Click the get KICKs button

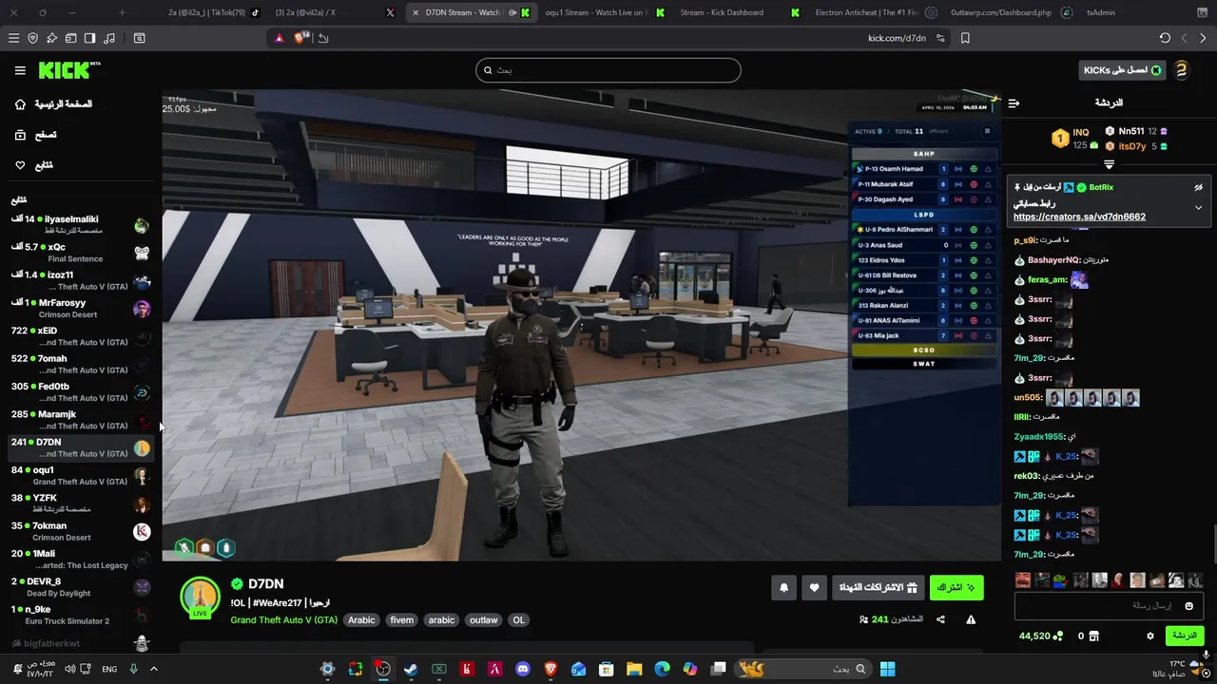1122,70
